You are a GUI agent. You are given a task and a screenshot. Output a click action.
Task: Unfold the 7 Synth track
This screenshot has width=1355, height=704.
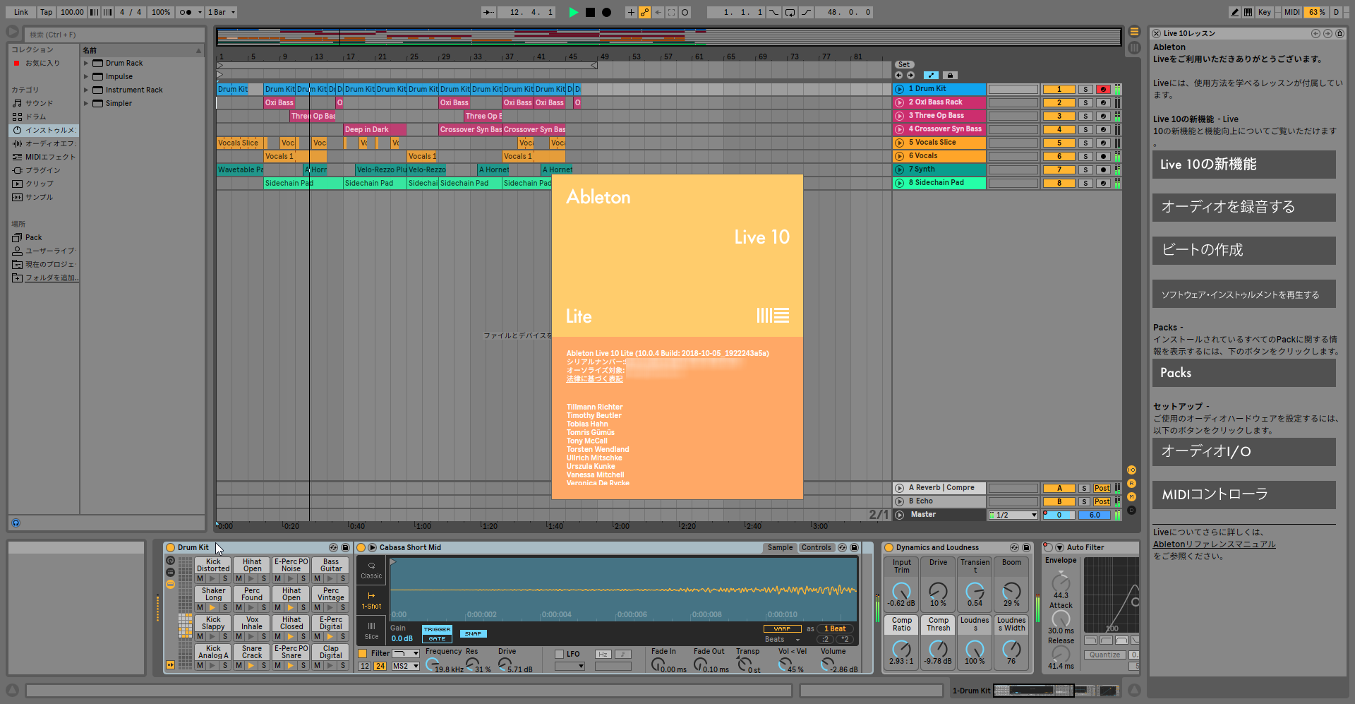(900, 169)
